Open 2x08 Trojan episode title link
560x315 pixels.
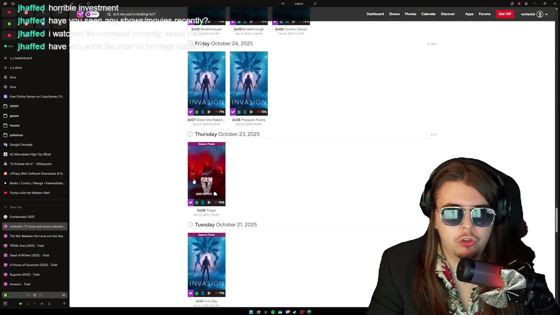tap(206, 210)
